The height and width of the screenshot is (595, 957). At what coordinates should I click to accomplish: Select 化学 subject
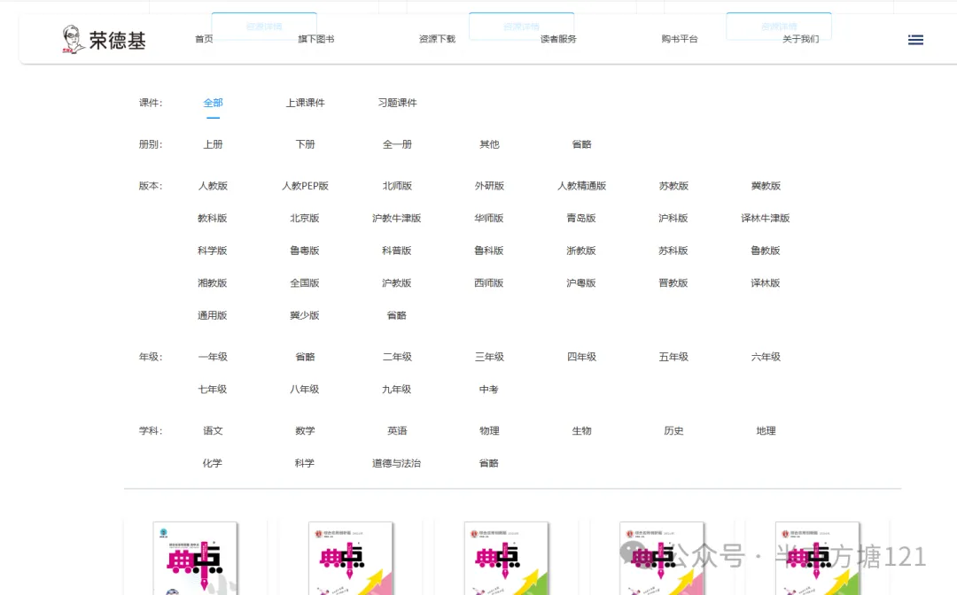[213, 463]
